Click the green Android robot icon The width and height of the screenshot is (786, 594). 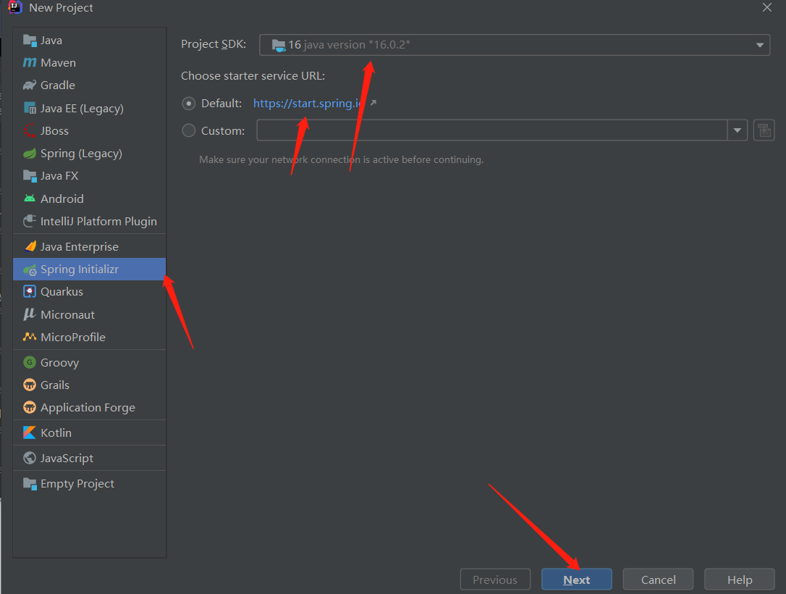30,198
